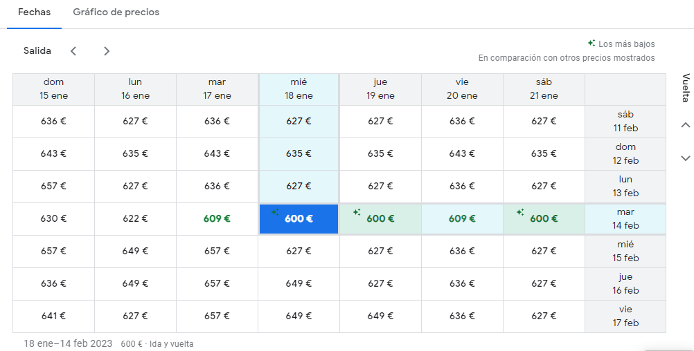This screenshot has height=351, width=694.
Task: Click the Vuelta vertical label
Action: (686, 88)
